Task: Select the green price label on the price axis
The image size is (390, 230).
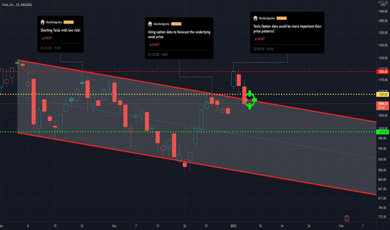Action: [x=382, y=132]
